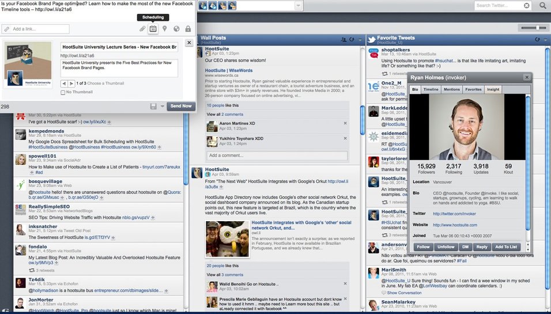
Task: Click the 3 comments link
Action: click(x=232, y=275)
